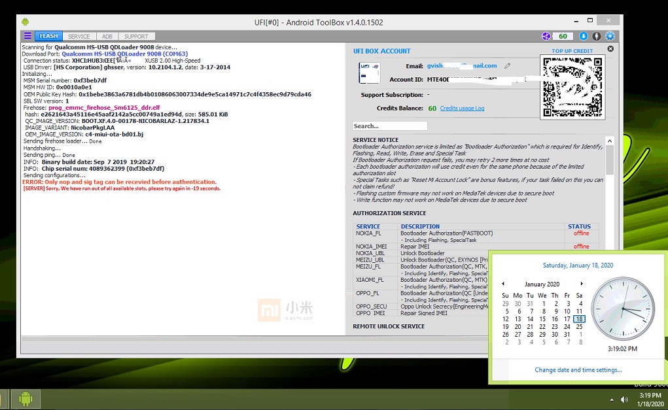
Task: Click the Saturday, January 18, 2020 date link
Action: coord(578,265)
